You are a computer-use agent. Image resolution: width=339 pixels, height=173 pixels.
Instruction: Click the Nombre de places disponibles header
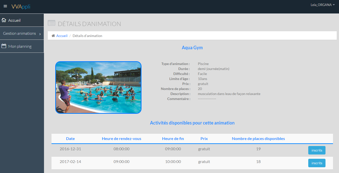tap(258, 138)
